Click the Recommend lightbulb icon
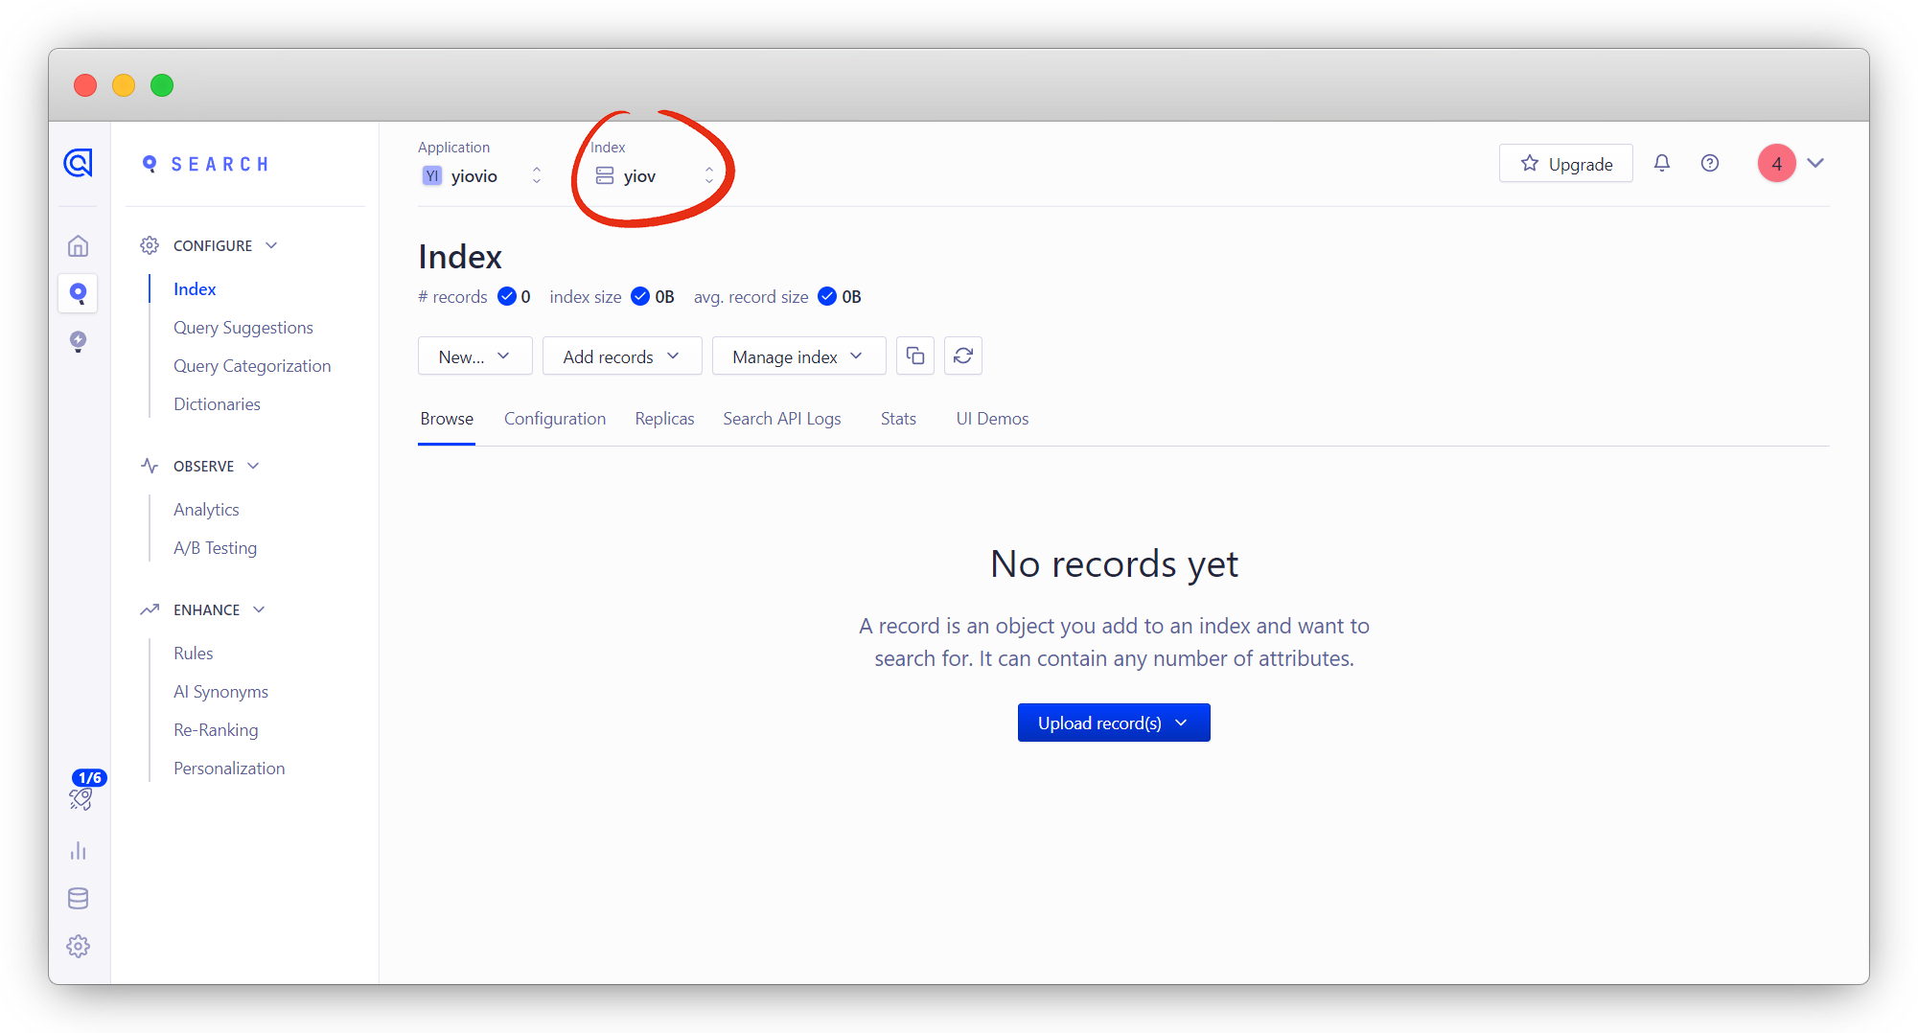This screenshot has width=1918, height=1033. click(x=79, y=341)
